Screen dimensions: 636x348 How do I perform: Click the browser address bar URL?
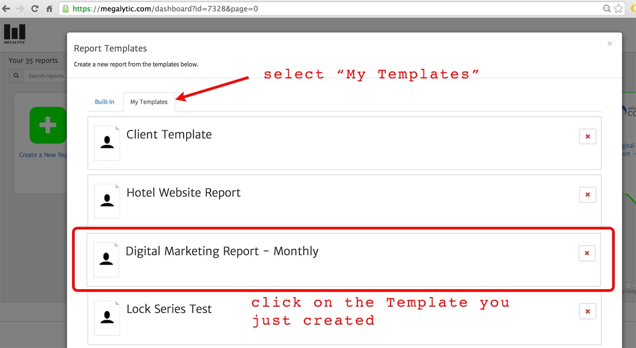tap(165, 9)
